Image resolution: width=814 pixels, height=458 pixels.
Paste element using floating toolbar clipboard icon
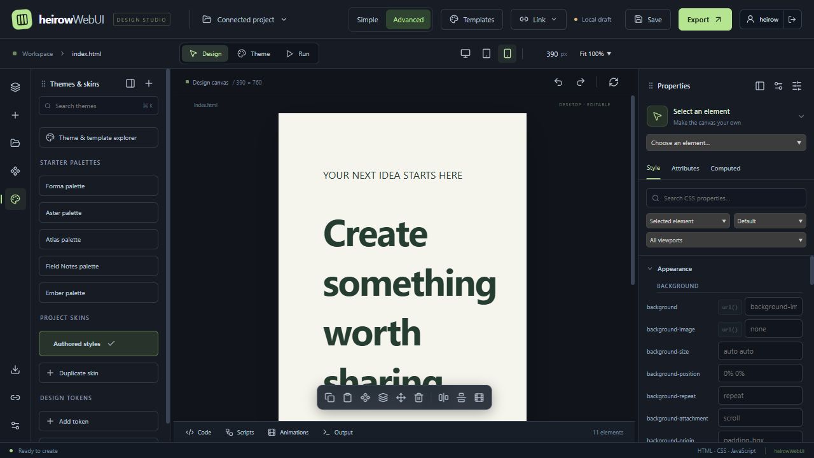[347, 398]
